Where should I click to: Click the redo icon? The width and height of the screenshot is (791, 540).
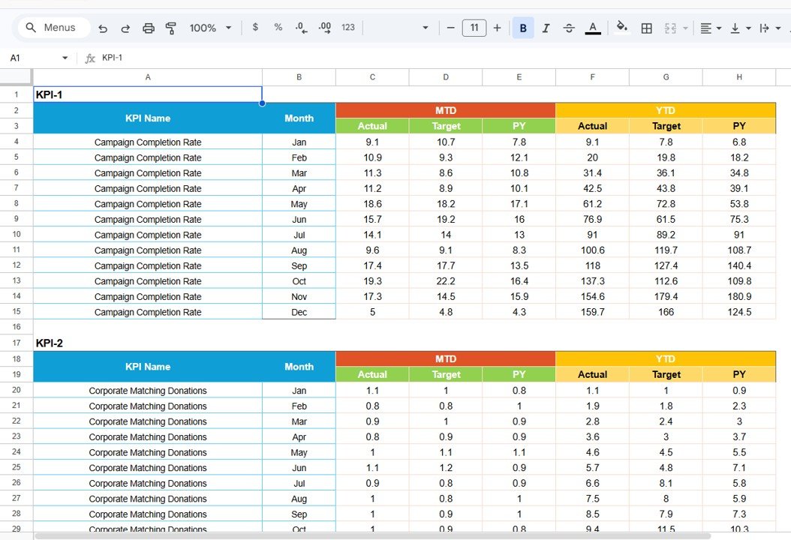(x=125, y=28)
